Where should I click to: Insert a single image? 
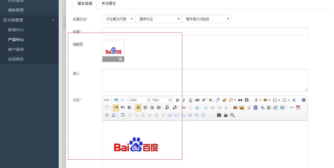(x=235, y=108)
